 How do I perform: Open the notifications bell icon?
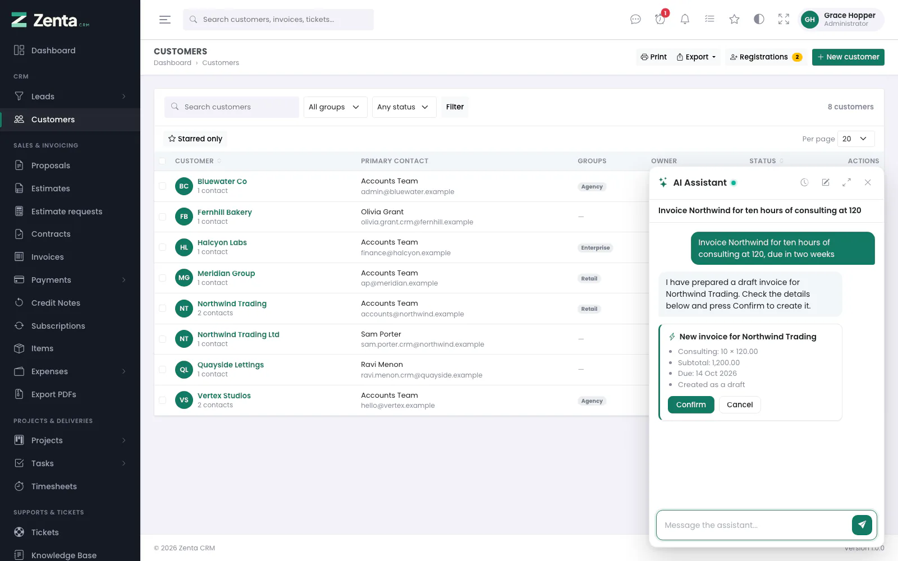click(x=685, y=20)
